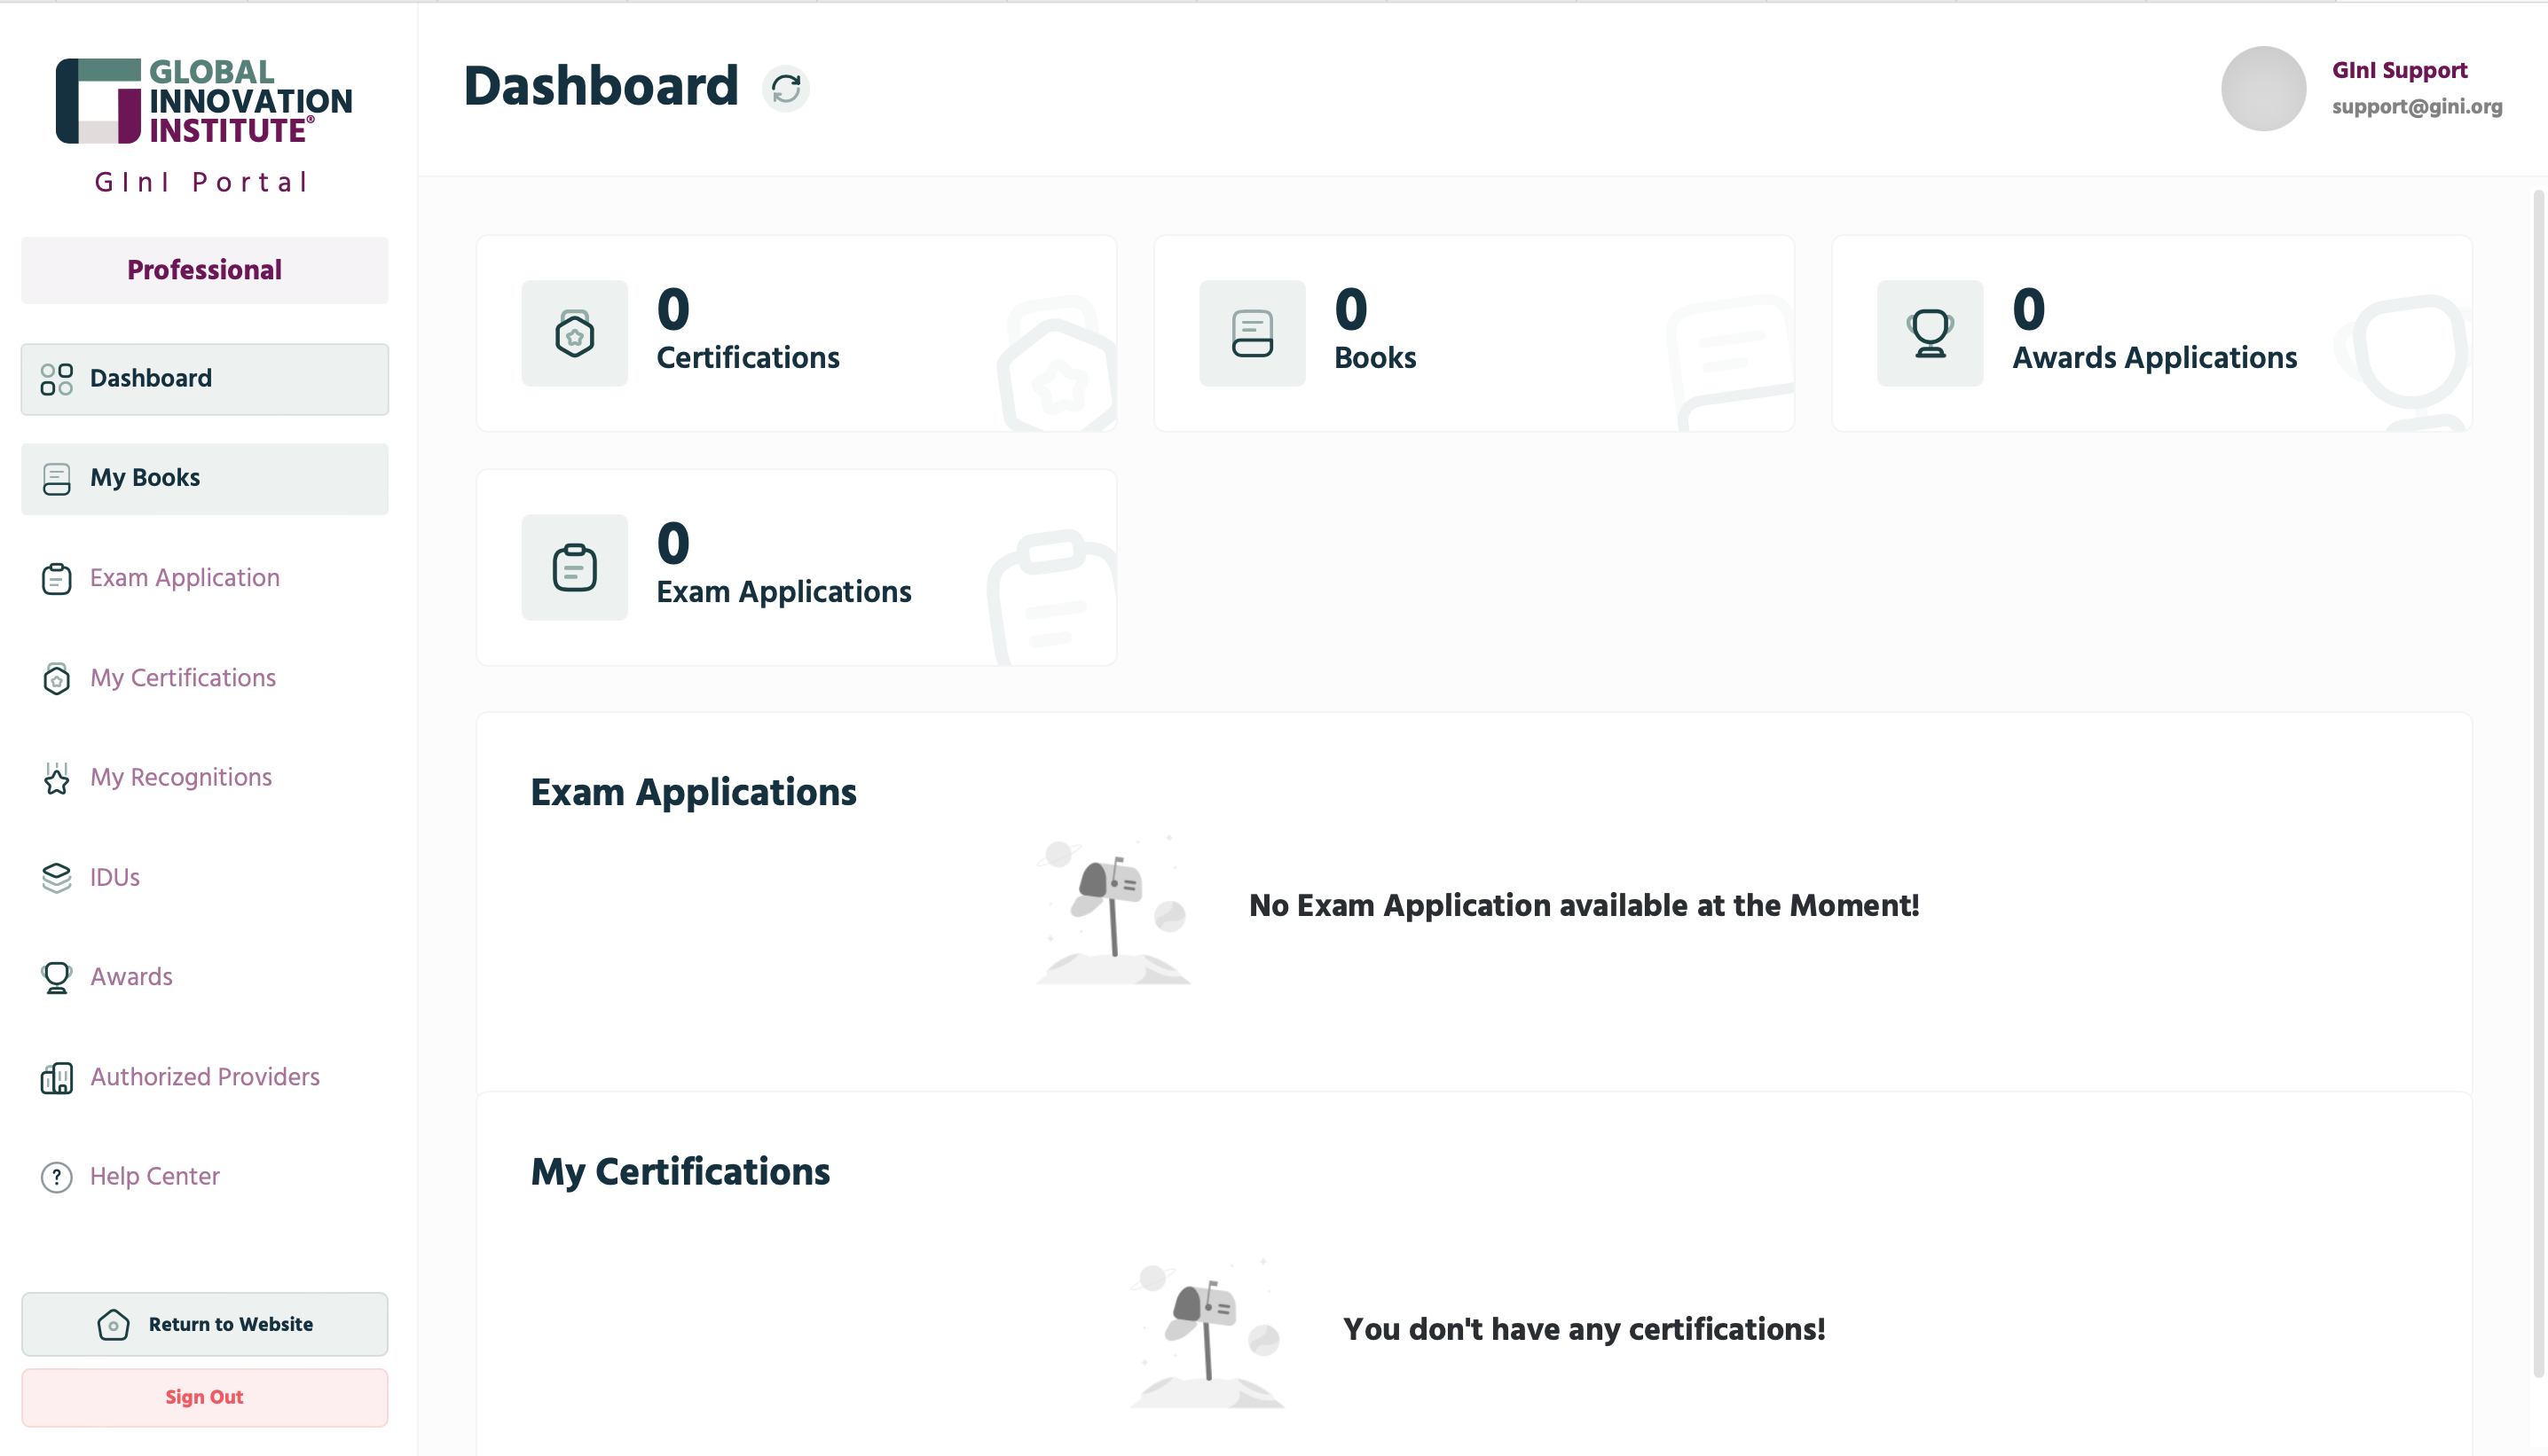Click the 'No Exam Application available' message
Screen dimensions: 2548x1456
[1584, 906]
